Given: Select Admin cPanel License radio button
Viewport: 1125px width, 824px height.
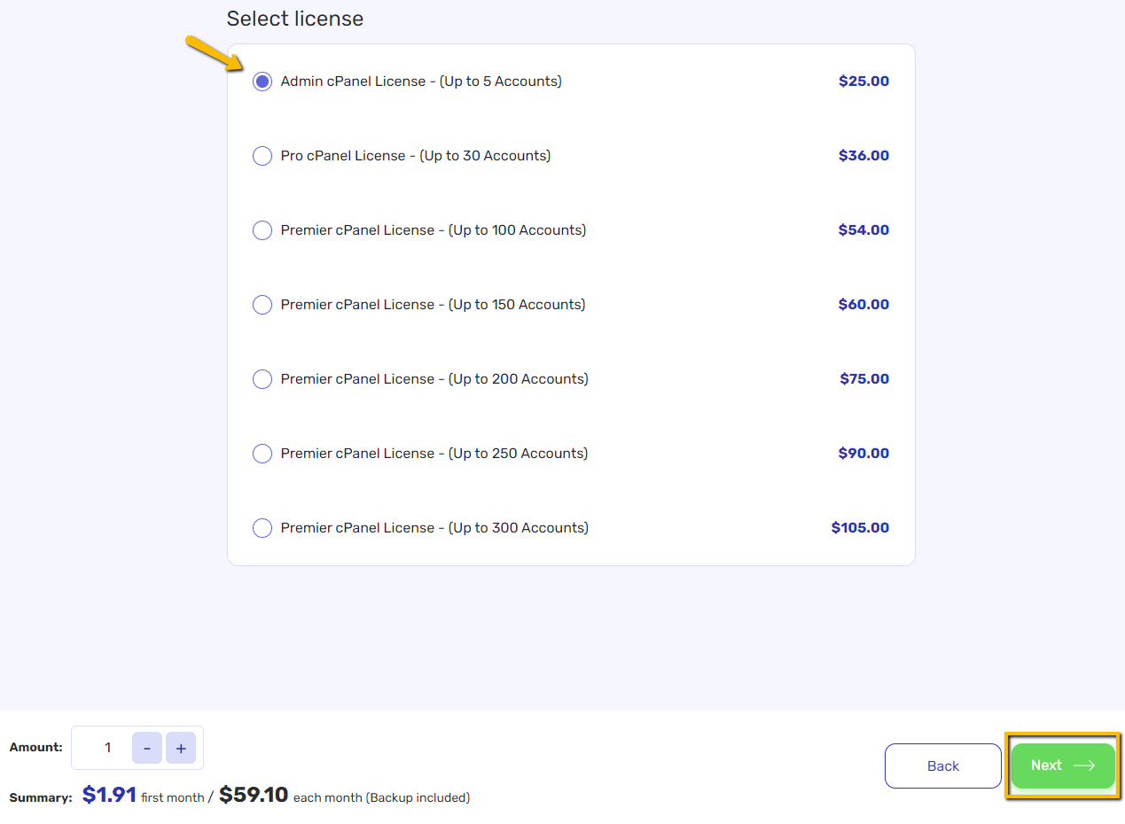Looking at the screenshot, I should (x=262, y=82).
